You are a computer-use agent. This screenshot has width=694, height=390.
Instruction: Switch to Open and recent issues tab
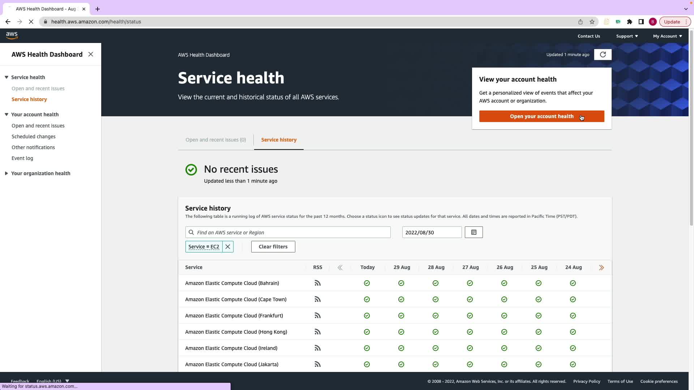click(215, 140)
